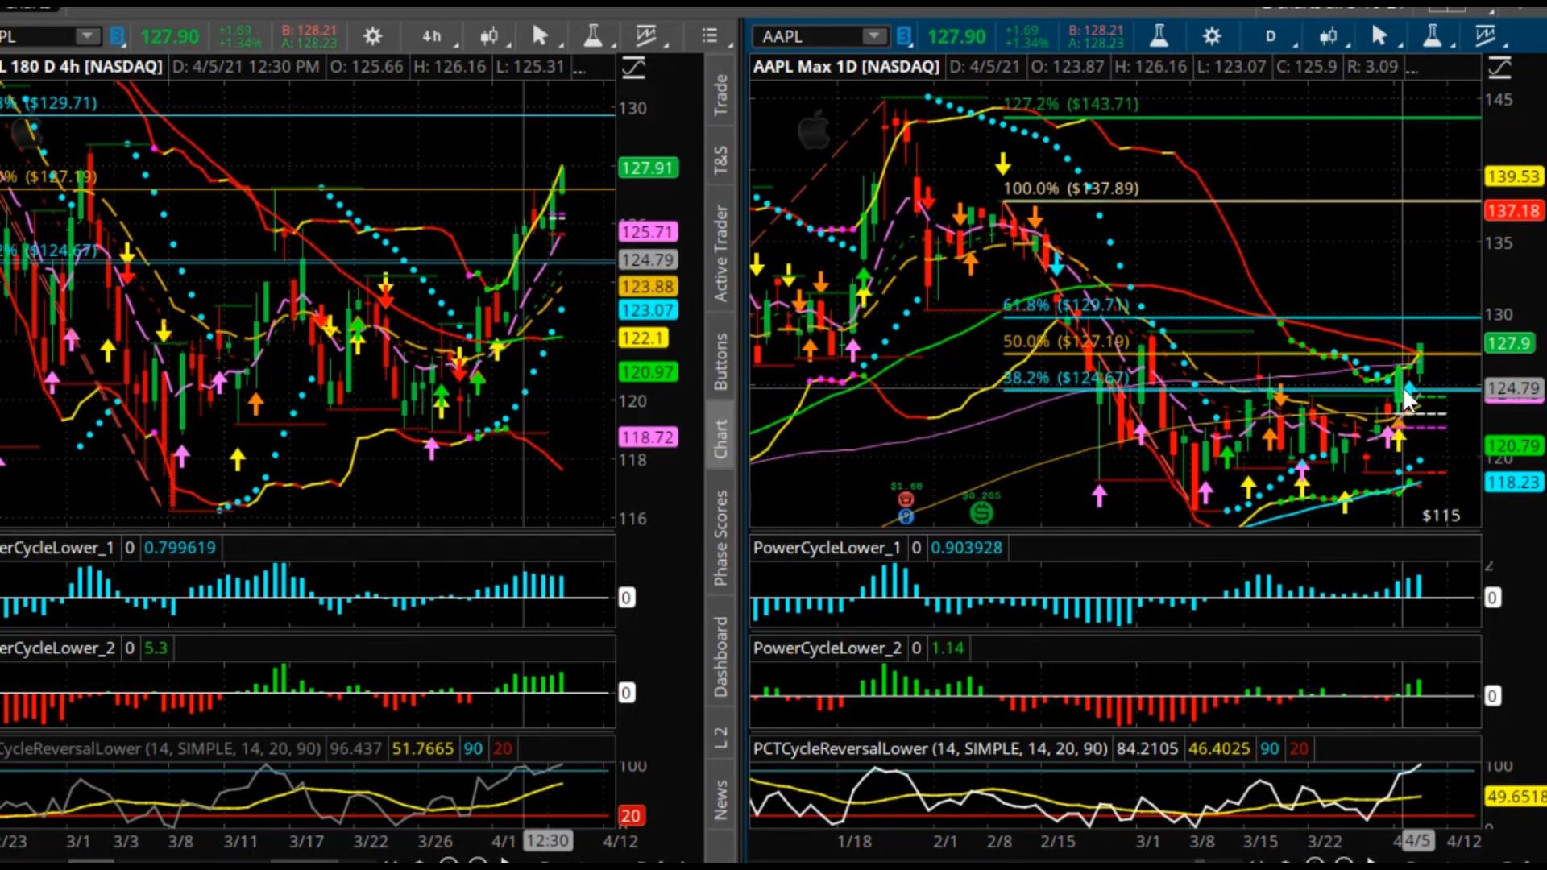
Task: Click the cyan 118.23 price bubble
Action: (1513, 483)
